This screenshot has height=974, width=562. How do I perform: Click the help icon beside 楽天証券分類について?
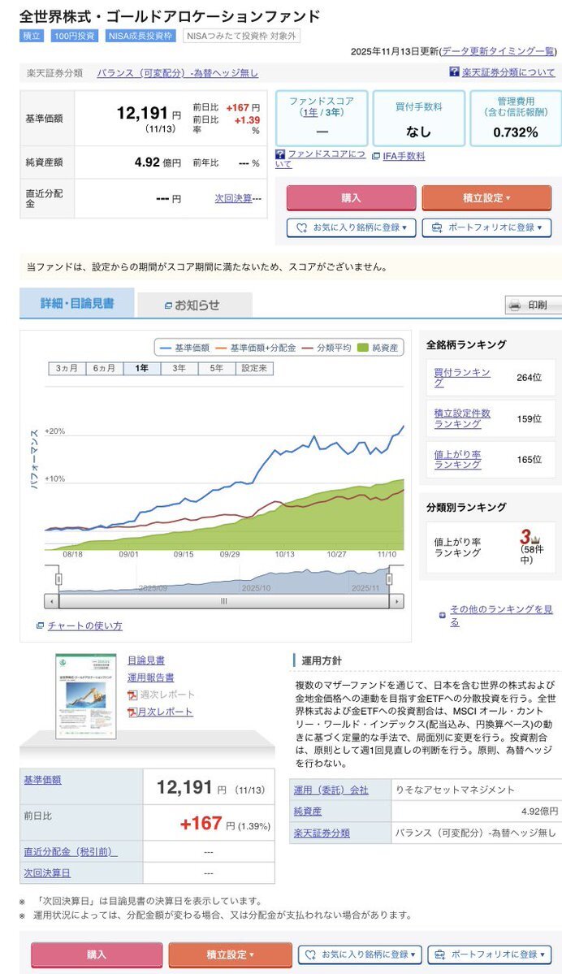(454, 72)
